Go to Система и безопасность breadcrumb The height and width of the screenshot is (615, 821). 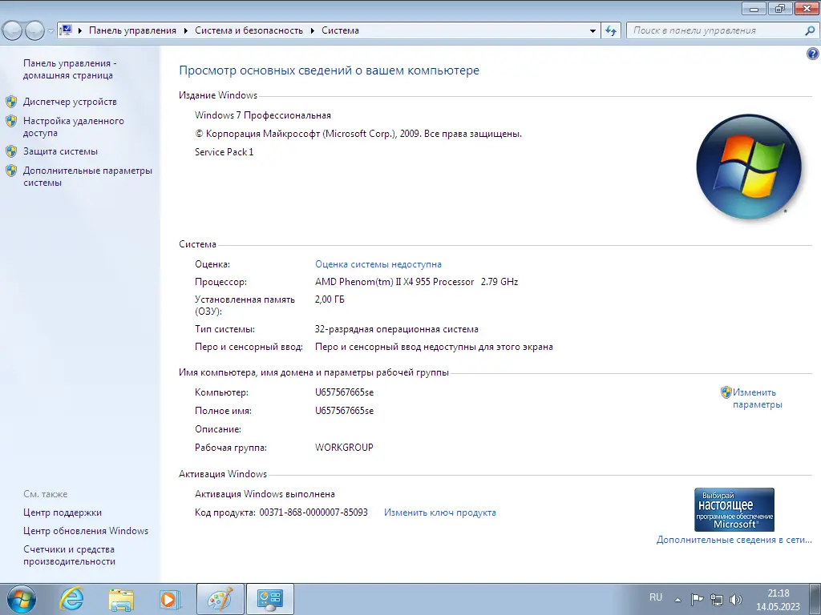[249, 30]
